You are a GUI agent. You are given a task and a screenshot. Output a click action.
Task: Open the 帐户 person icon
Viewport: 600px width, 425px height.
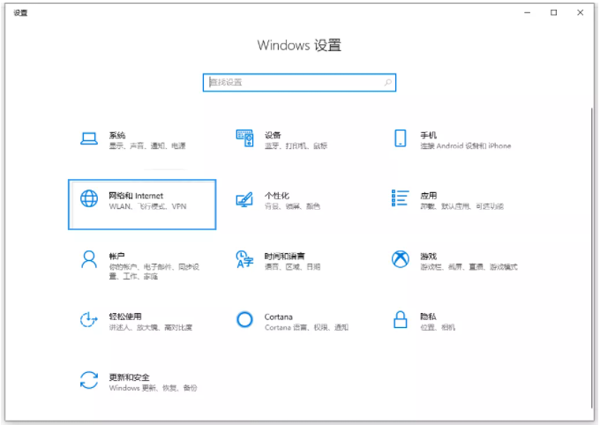pos(89,260)
